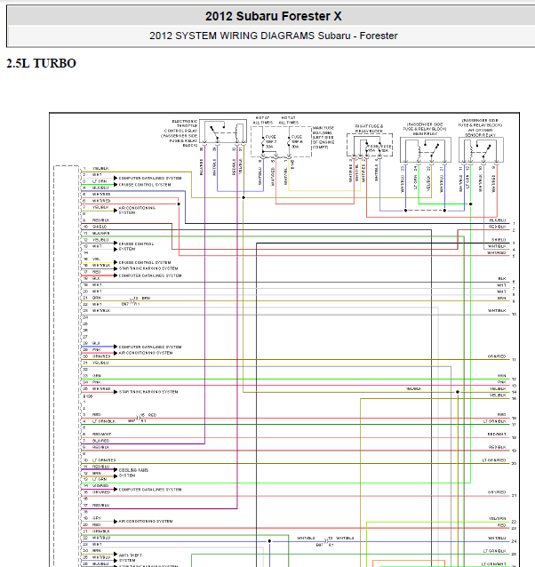The width and height of the screenshot is (535, 567).
Task: Click right-edge RED/WHT terminal 18 label
Action: [497, 435]
